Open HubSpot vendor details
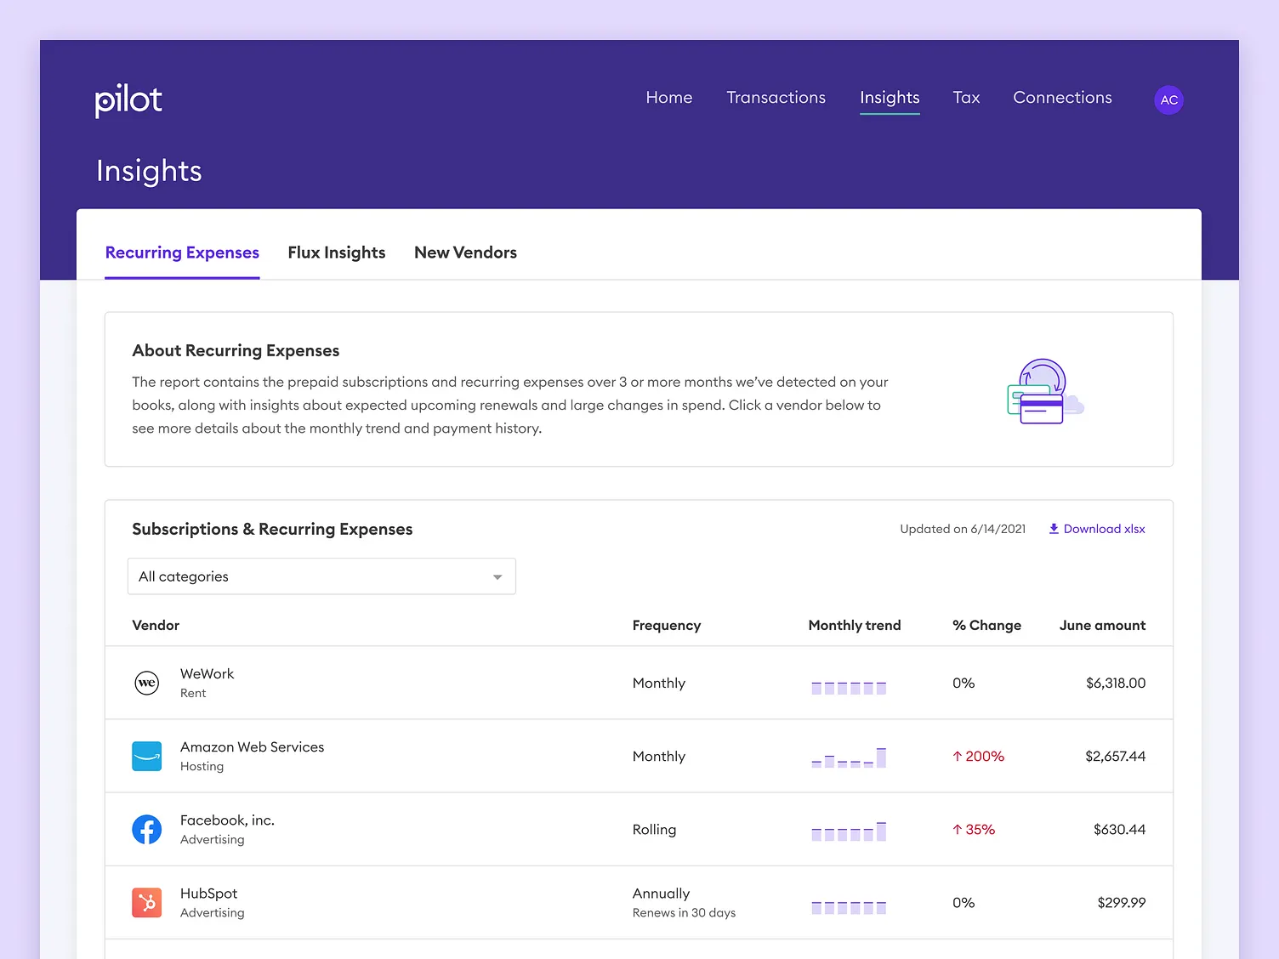 (x=639, y=902)
